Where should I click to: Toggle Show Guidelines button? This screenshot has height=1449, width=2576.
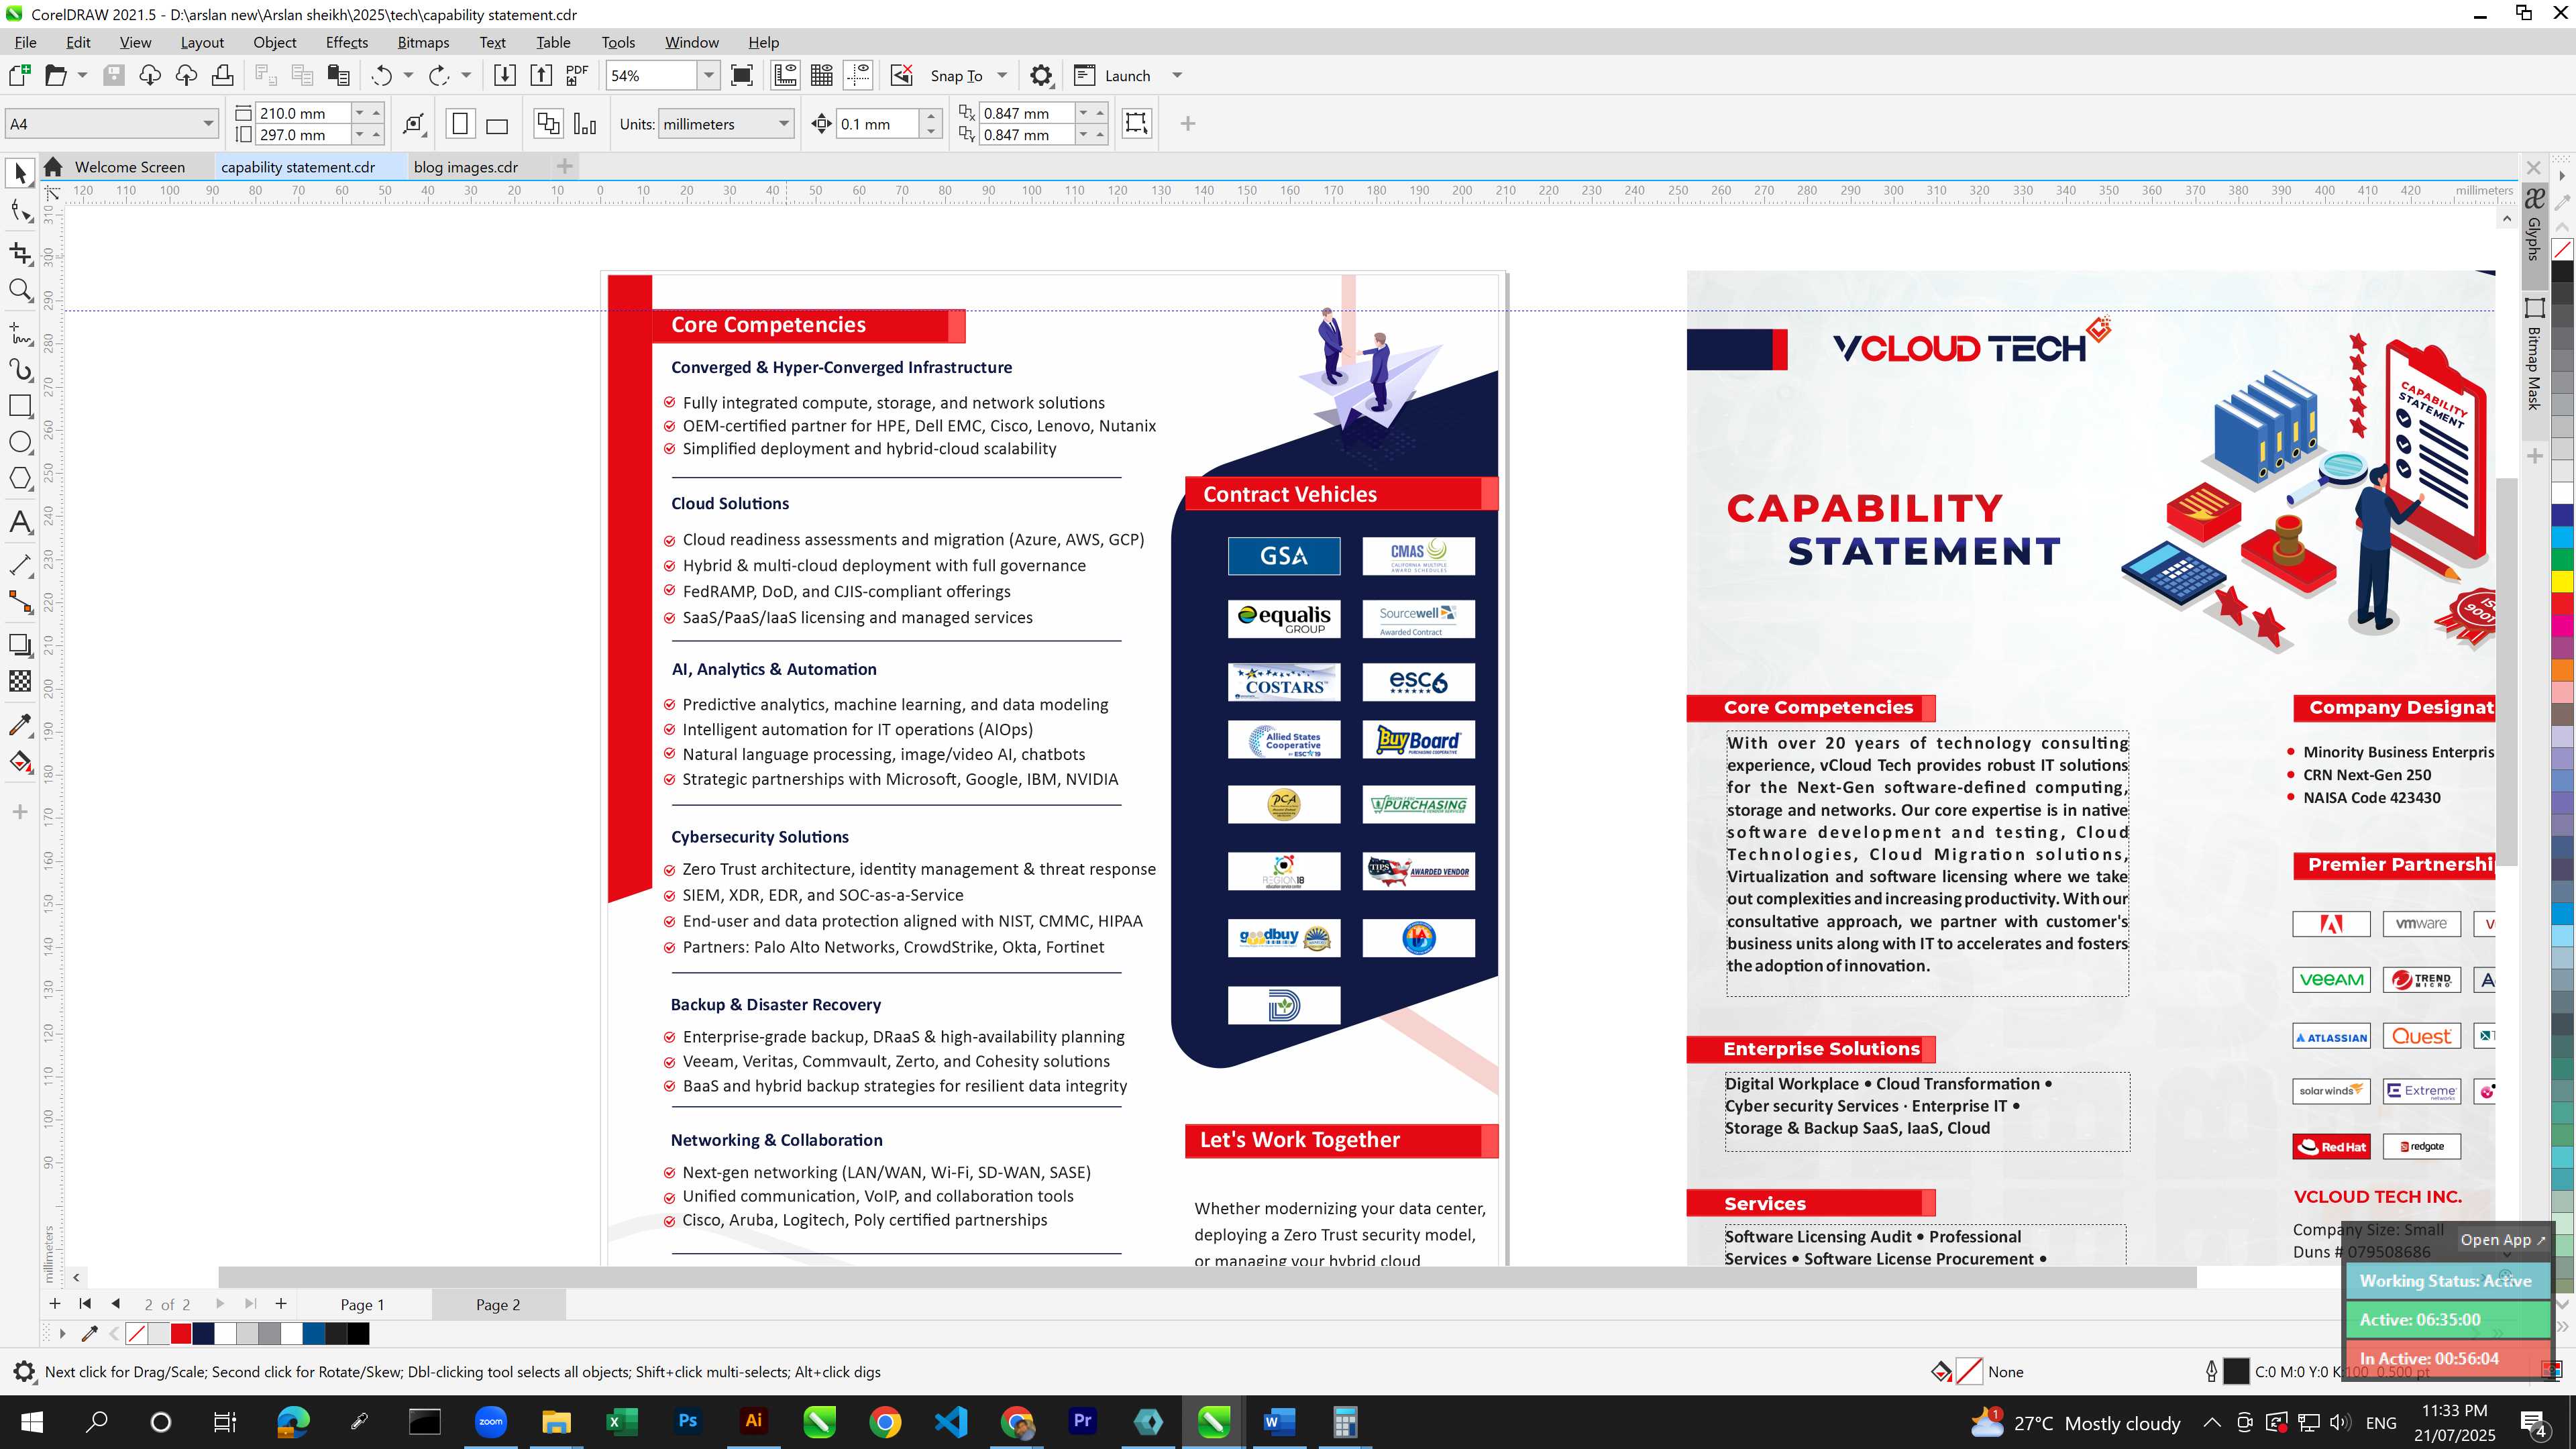coord(858,75)
